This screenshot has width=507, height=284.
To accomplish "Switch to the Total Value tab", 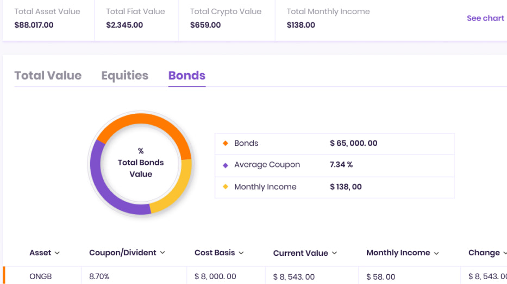I will (48, 76).
